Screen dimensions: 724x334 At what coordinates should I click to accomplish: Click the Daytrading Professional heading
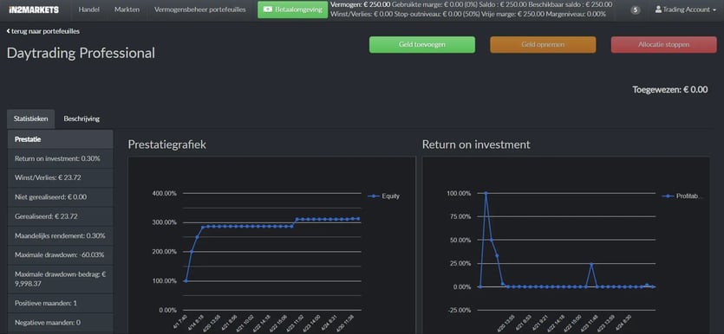coord(81,54)
